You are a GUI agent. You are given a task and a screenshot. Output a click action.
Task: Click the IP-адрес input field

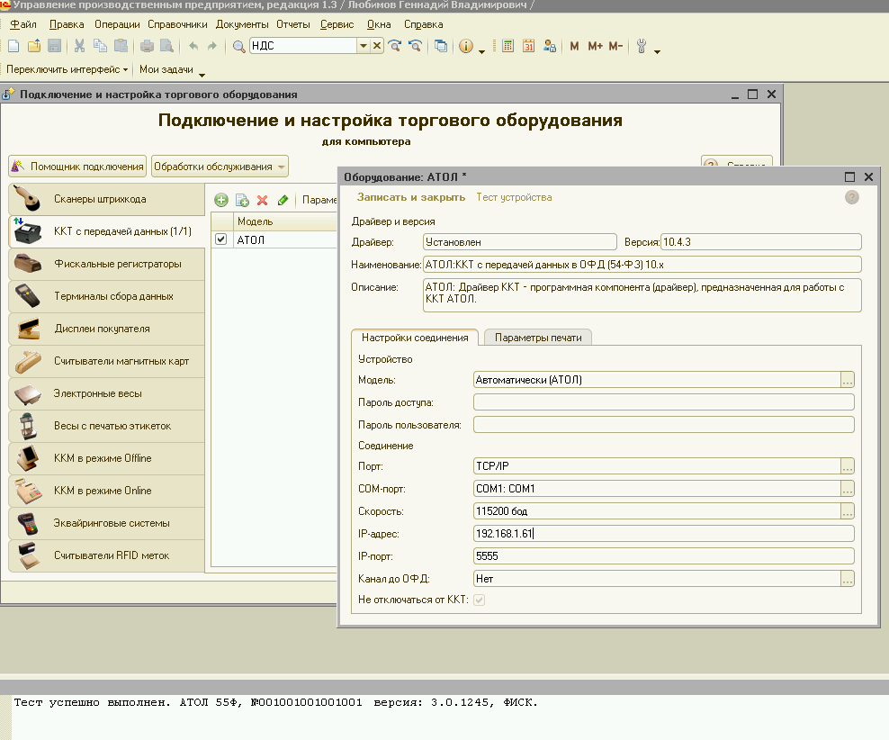pos(663,534)
